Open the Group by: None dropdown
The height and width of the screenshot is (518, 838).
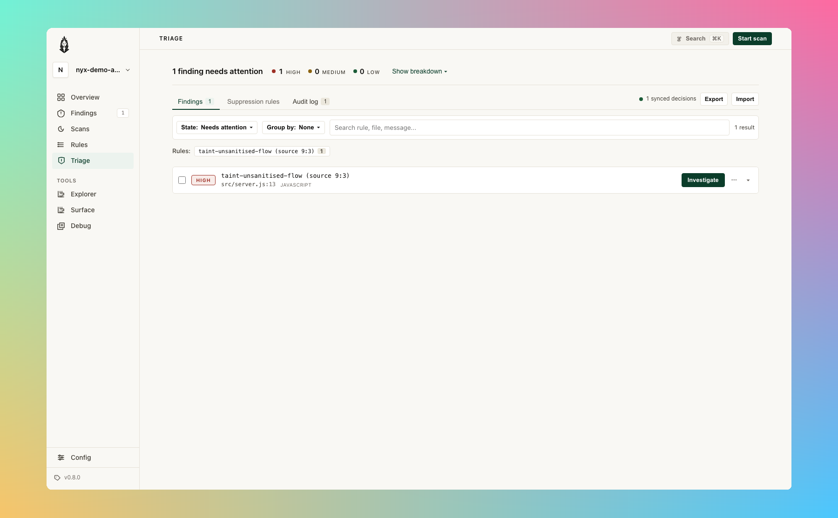pos(293,128)
